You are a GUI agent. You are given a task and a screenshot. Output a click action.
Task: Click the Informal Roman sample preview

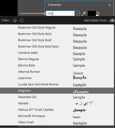click(x=78, y=73)
